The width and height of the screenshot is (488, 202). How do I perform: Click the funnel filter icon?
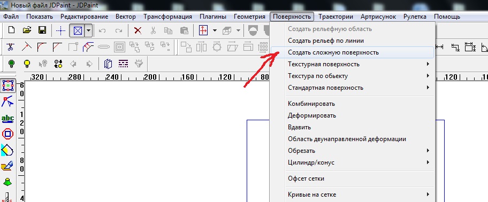139,64
